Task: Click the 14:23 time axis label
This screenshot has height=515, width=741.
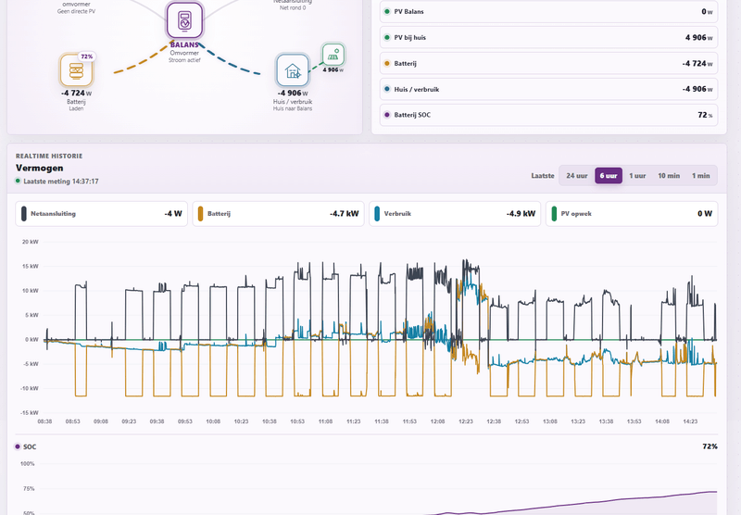Action: point(690,421)
